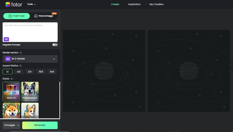The width and height of the screenshot is (233, 132).
Task: Click the Aspect Ratios help icon
Action: (x=20, y=66)
